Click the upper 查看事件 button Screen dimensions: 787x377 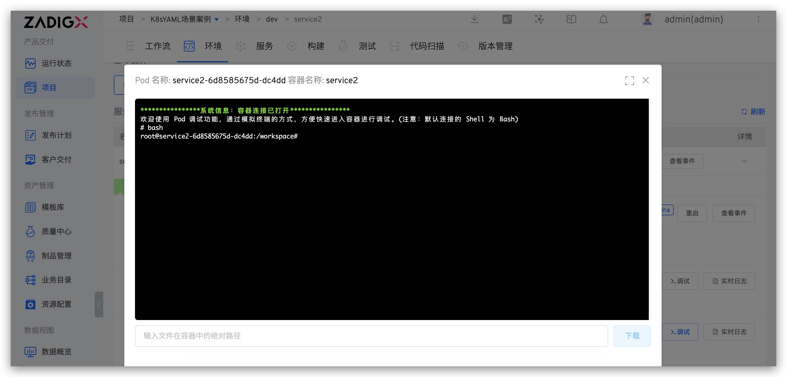click(x=682, y=161)
